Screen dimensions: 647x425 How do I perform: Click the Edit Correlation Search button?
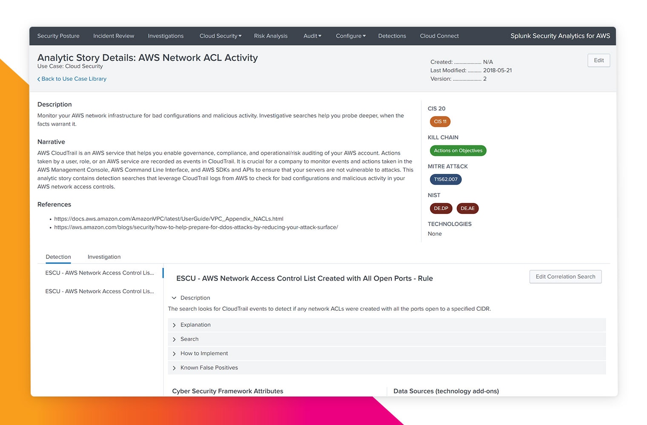click(565, 277)
